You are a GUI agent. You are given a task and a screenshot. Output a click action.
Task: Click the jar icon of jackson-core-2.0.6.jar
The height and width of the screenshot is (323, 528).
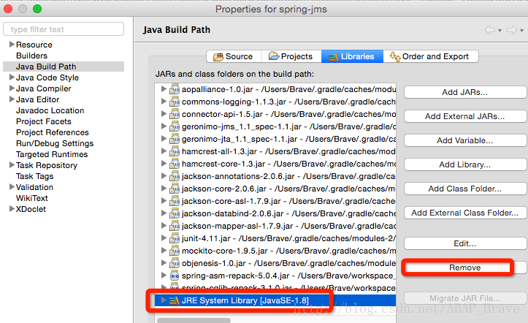(174, 189)
